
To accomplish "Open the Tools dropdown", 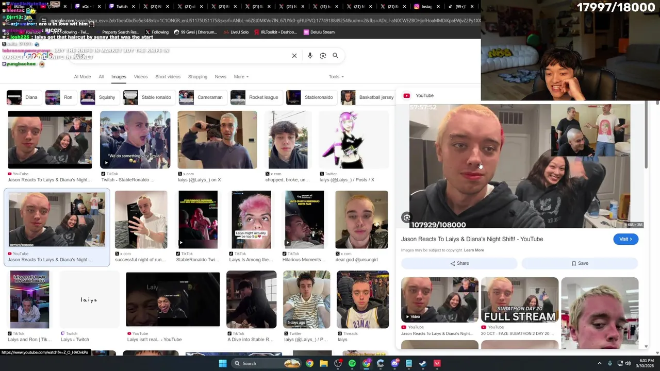I will point(336,77).
